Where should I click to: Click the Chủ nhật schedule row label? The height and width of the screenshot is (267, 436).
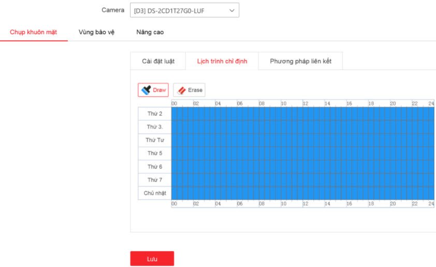(x=154, y=193)
